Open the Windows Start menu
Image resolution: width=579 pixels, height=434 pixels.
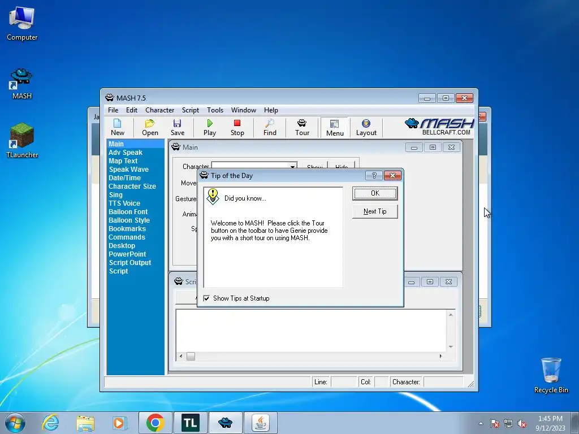coord(15,423)
